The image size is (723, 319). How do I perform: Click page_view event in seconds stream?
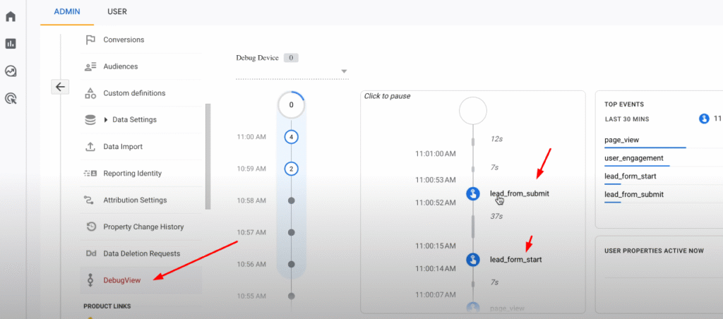tap(507, 308)
